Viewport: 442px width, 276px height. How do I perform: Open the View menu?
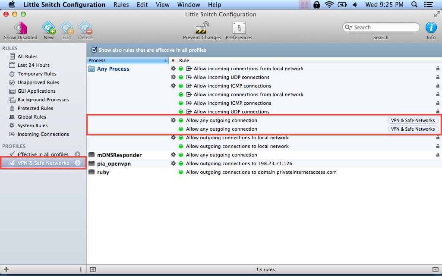tap(163, 4)
